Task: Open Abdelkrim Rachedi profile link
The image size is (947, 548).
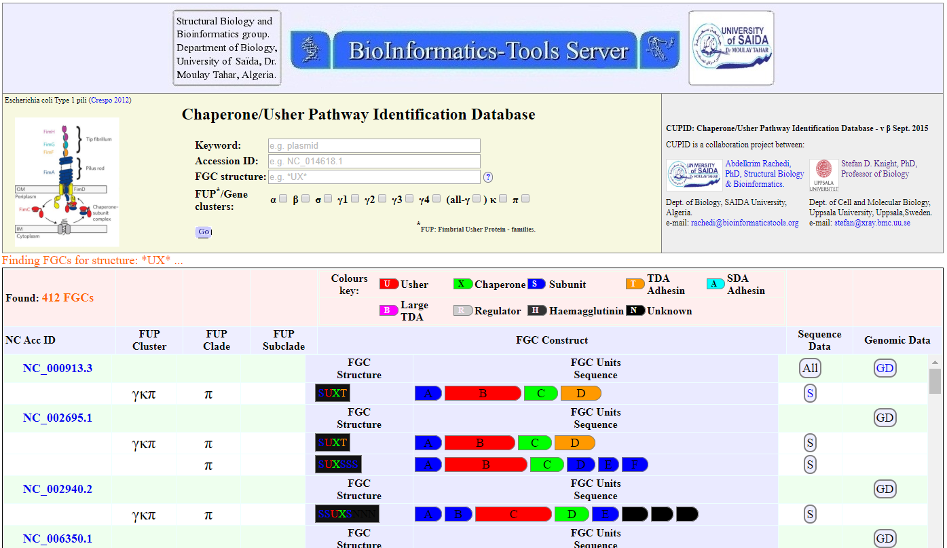Action: tap(764, 174)
